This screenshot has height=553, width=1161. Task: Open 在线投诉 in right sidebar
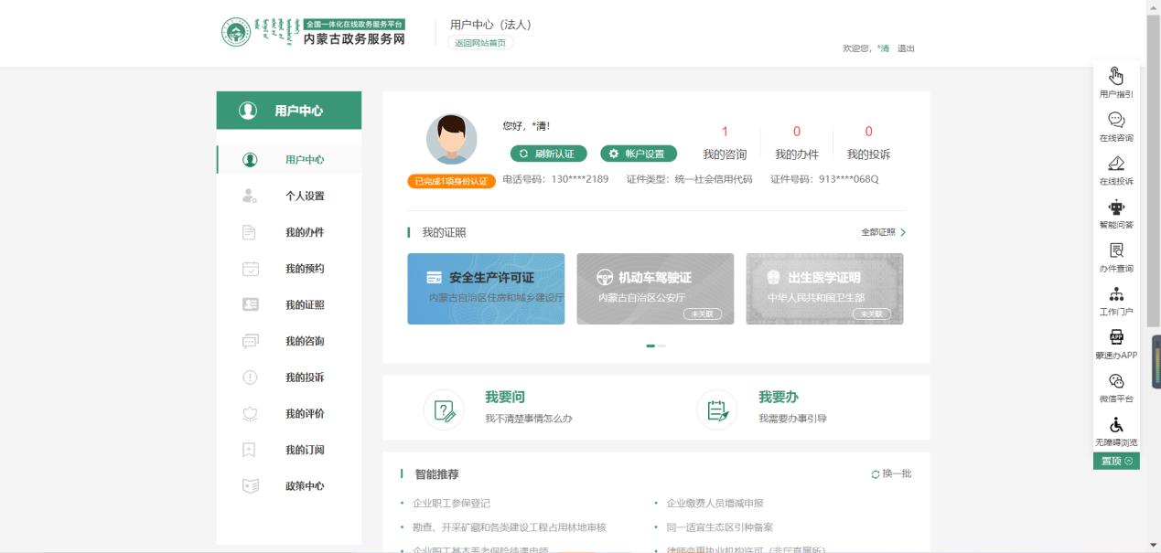coord(1115,164)
